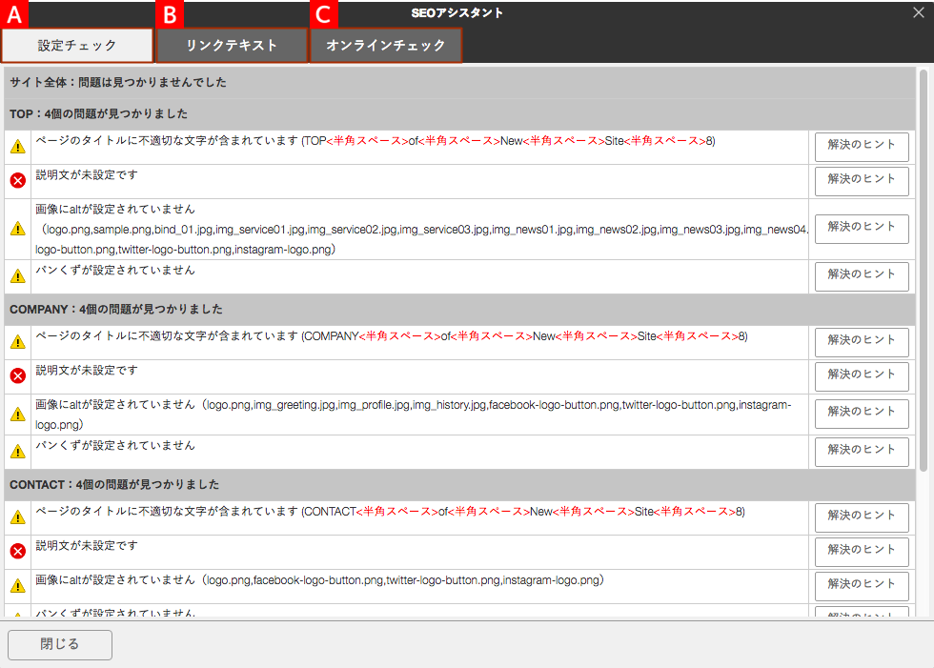Screen dimensions: 934x668
Task: Click the error icon for COMPANY 説明文が未設定です
Action: coord(18,375)
